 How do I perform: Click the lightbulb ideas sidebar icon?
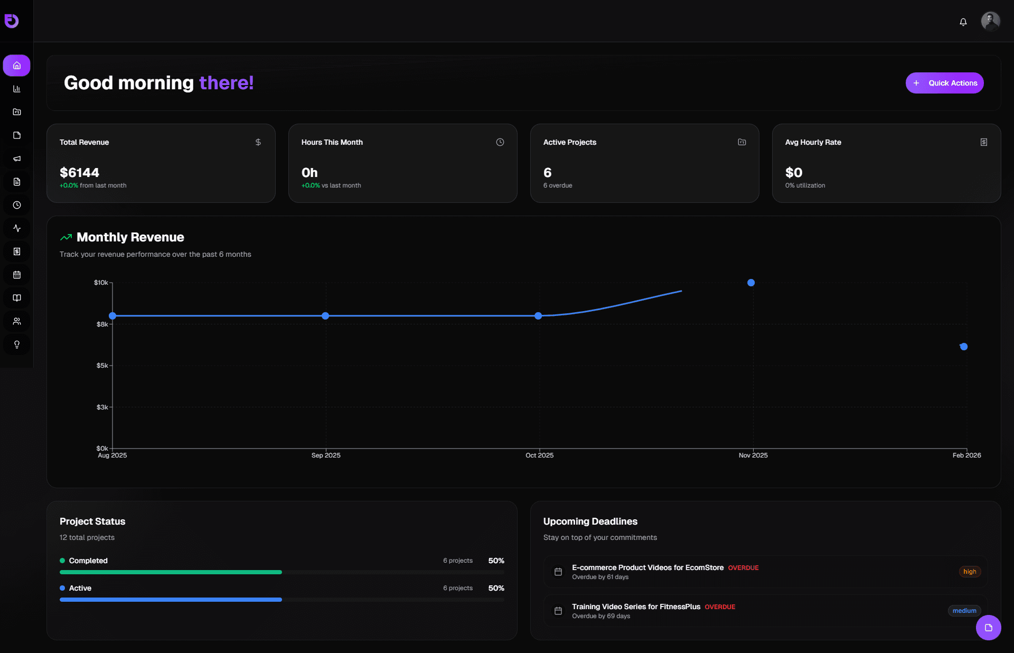[17, 344]
